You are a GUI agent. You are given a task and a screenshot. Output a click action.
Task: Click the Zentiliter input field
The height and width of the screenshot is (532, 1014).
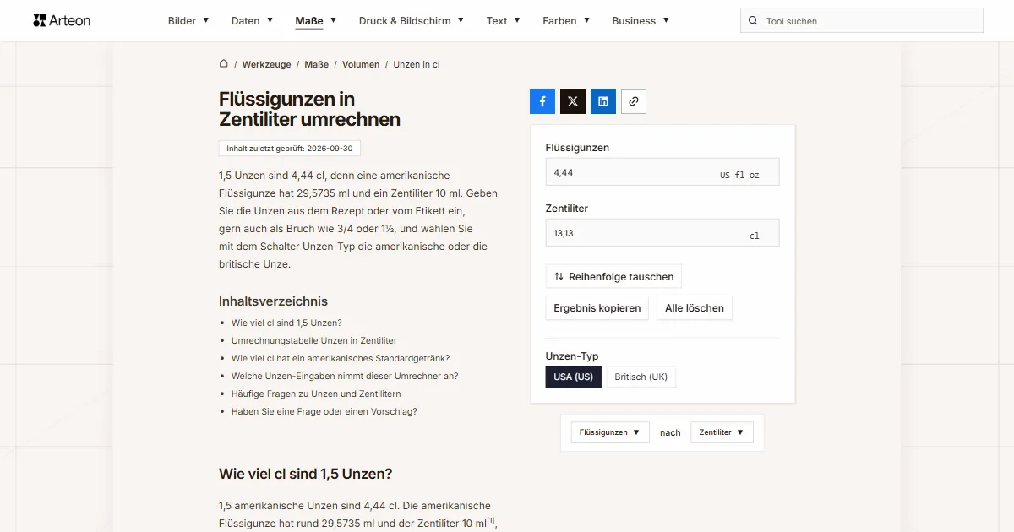[x=662, y=233]
